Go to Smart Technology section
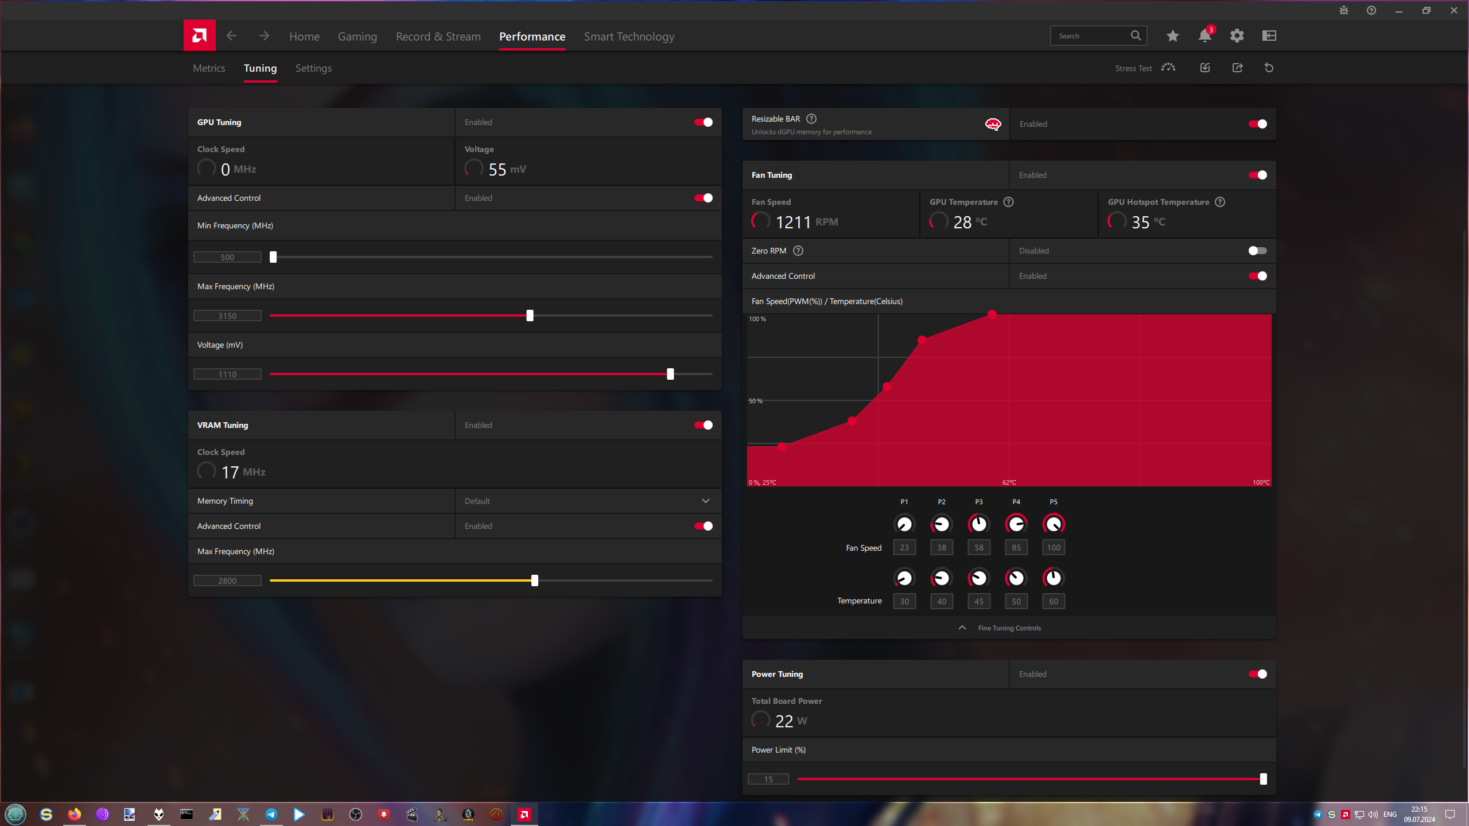The height and width of the screenshot is (826, 1469). click(x=629, y=37)
